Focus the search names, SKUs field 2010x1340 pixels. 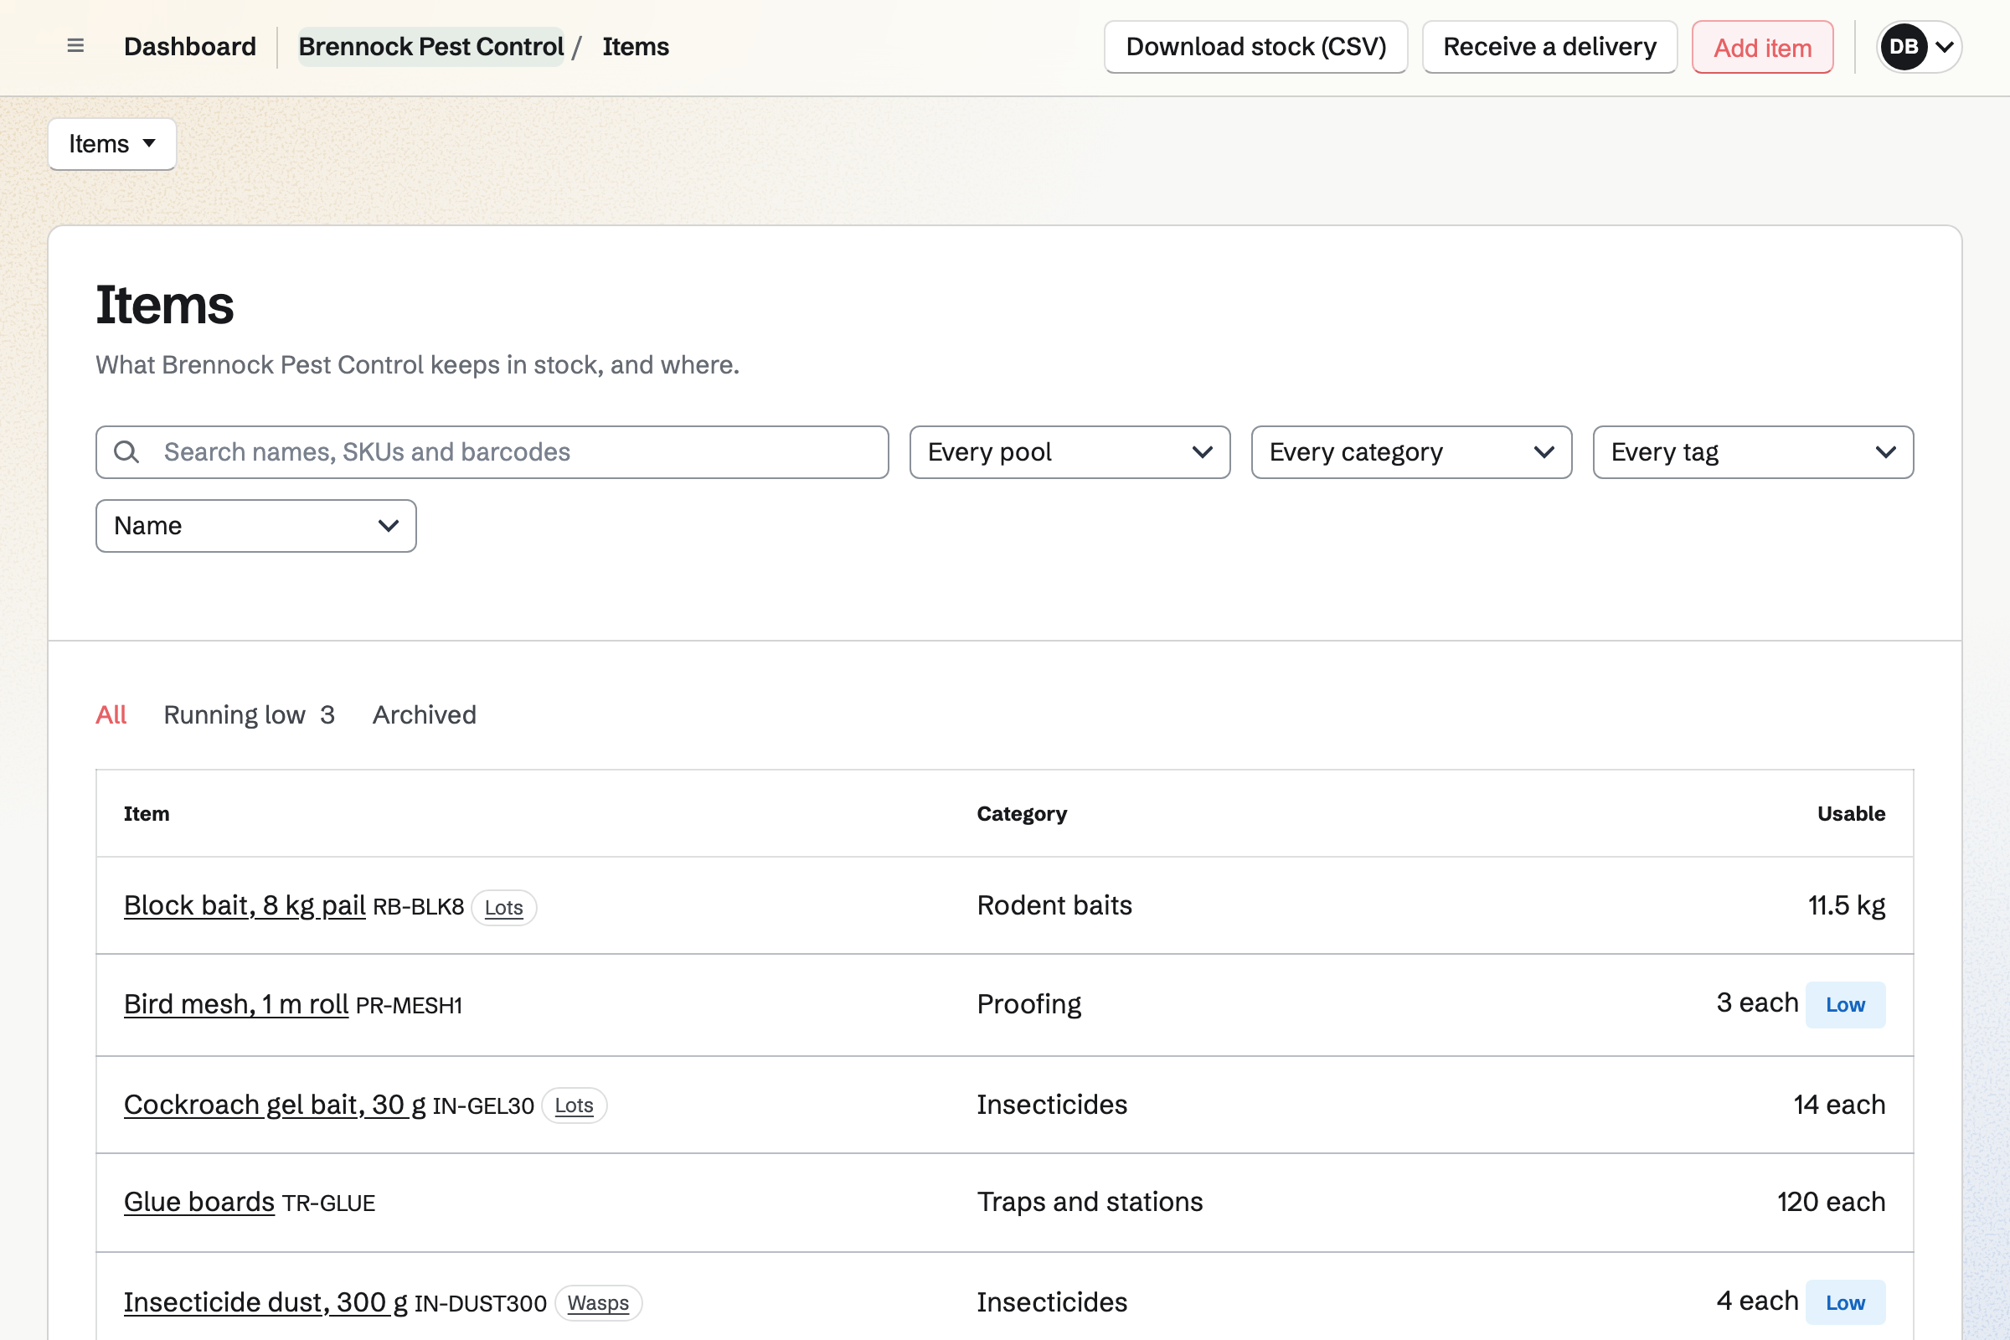pyautogui.click(x=492, y=452)
